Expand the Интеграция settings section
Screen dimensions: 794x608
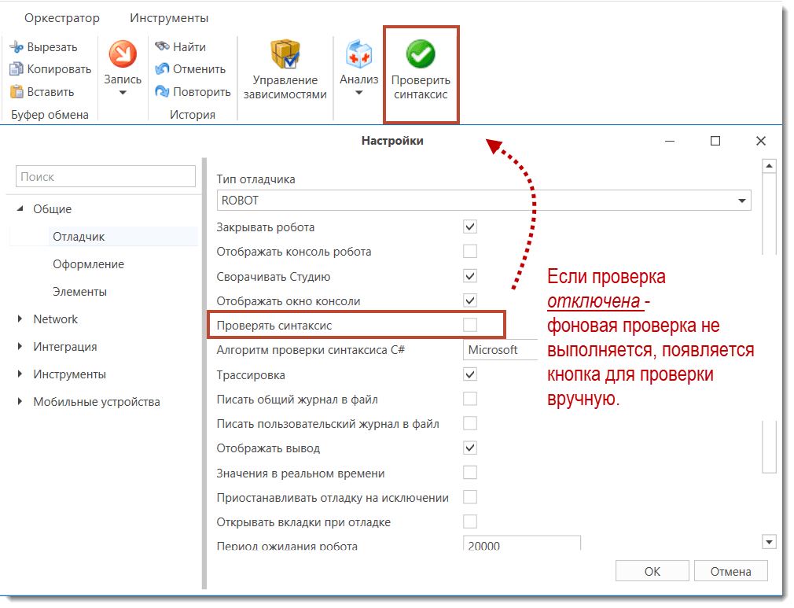[x=20, y=347]
